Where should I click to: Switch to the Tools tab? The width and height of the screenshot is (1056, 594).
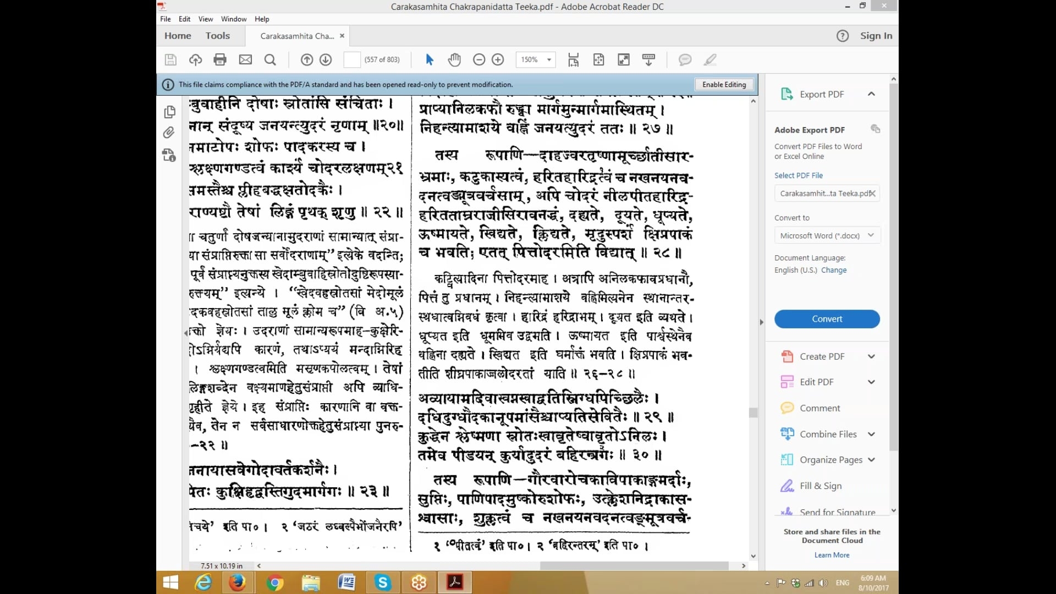[217, 36]
